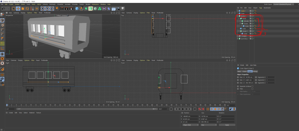
Task: Toggle the Z axis lock
Action: pyautogui.click(x=52, y=9)
